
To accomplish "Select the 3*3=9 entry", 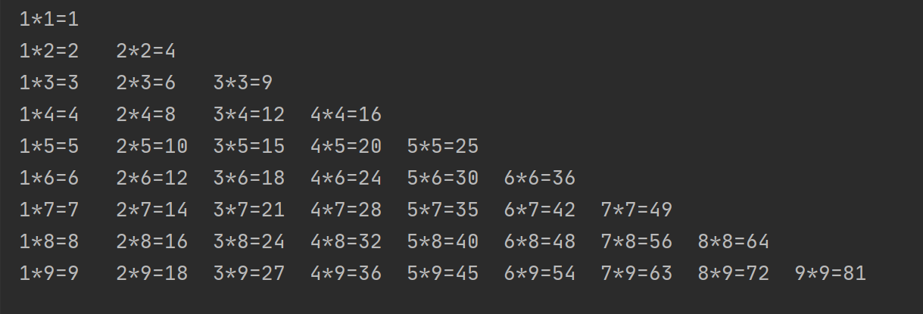I will point(243,83).
